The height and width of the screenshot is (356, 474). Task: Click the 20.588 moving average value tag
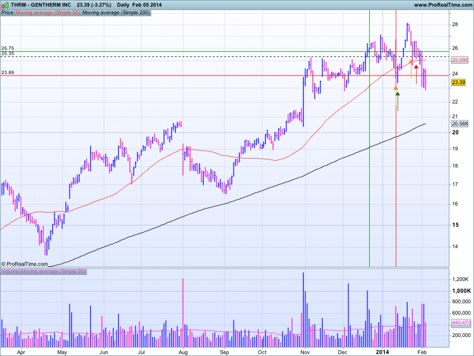pos(460,123)
